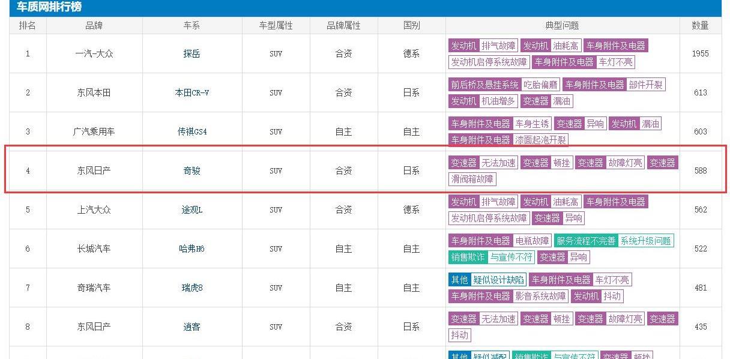Click the 车型属性 column header
730x359 pixels.
pos(276,25)
